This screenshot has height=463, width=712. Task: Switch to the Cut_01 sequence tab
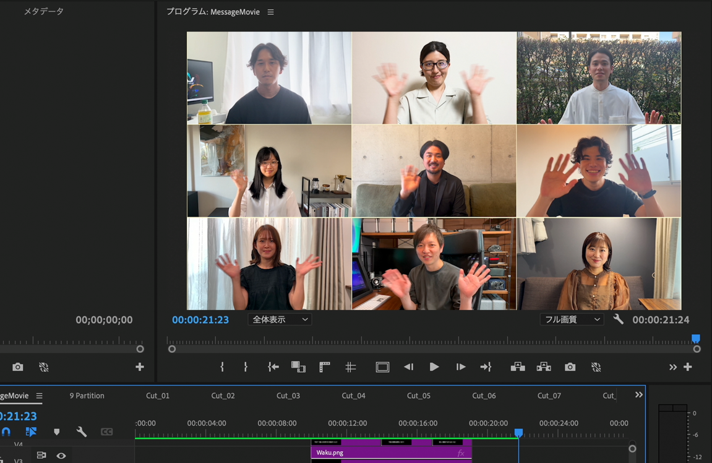(x=158, y=396)
